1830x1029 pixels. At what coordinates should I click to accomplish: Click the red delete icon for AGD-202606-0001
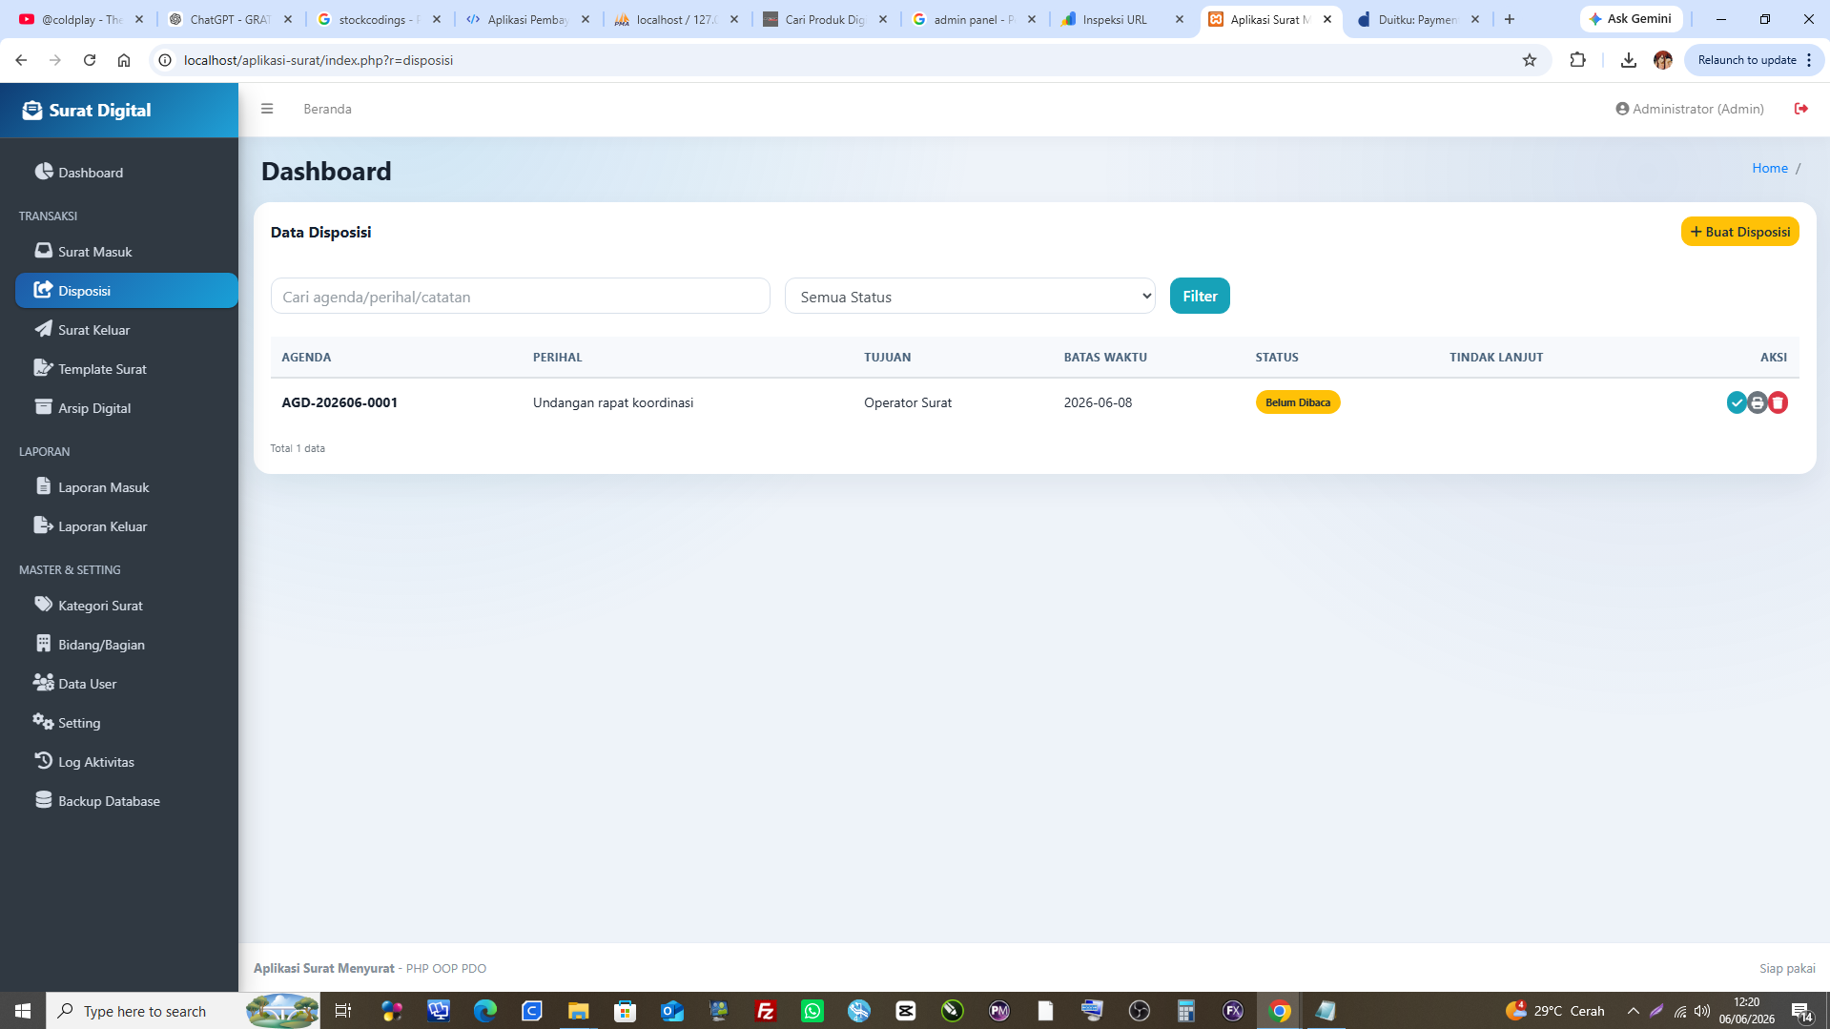[1778, 402]
